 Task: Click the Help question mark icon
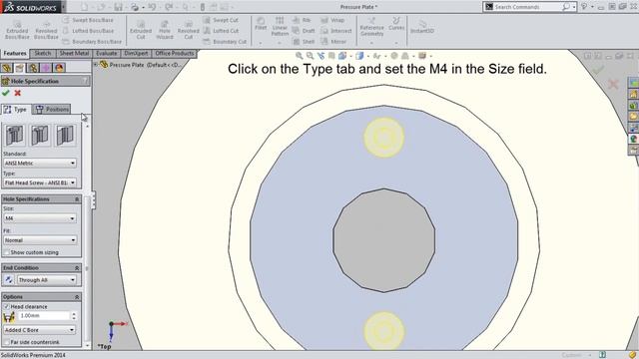[x=584, y=7]
